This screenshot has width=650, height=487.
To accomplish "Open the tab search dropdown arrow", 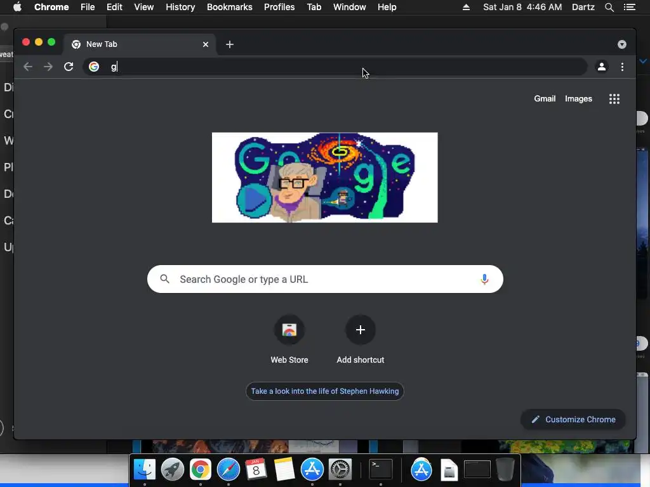I will 622,44.
